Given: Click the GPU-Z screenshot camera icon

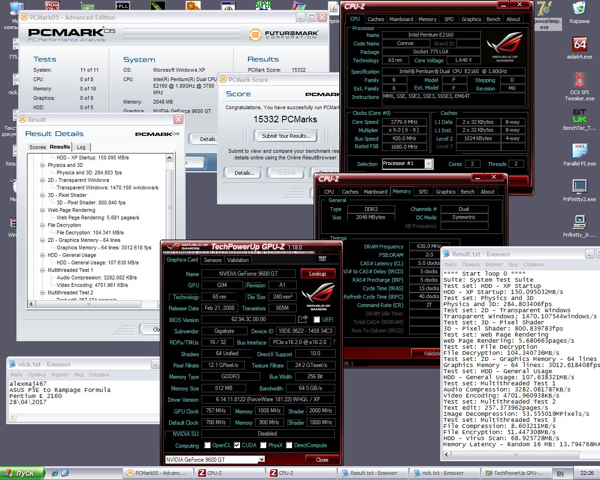Looking at the screenshot, I should pos(322,259).
